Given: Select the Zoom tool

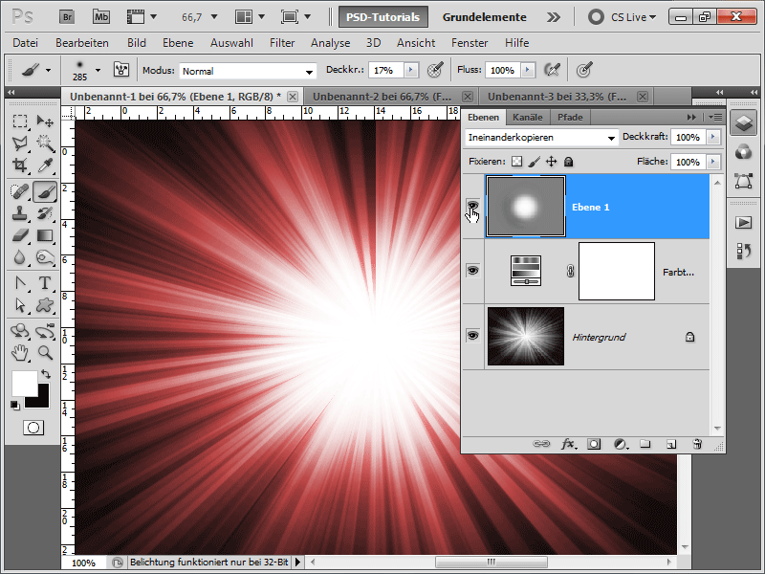Looking at the screenshot, I should [x=45, y=352].
